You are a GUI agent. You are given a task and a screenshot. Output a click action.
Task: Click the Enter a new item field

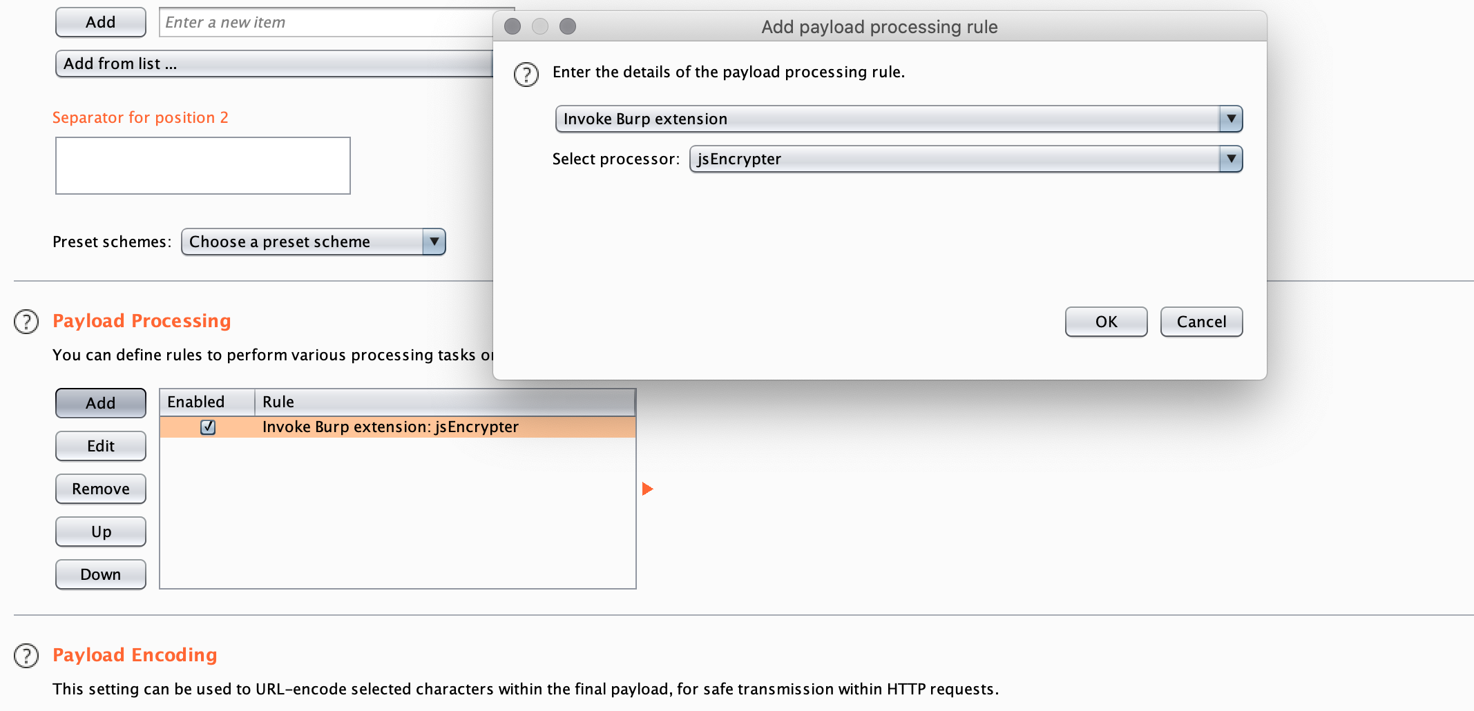point(325,22)
